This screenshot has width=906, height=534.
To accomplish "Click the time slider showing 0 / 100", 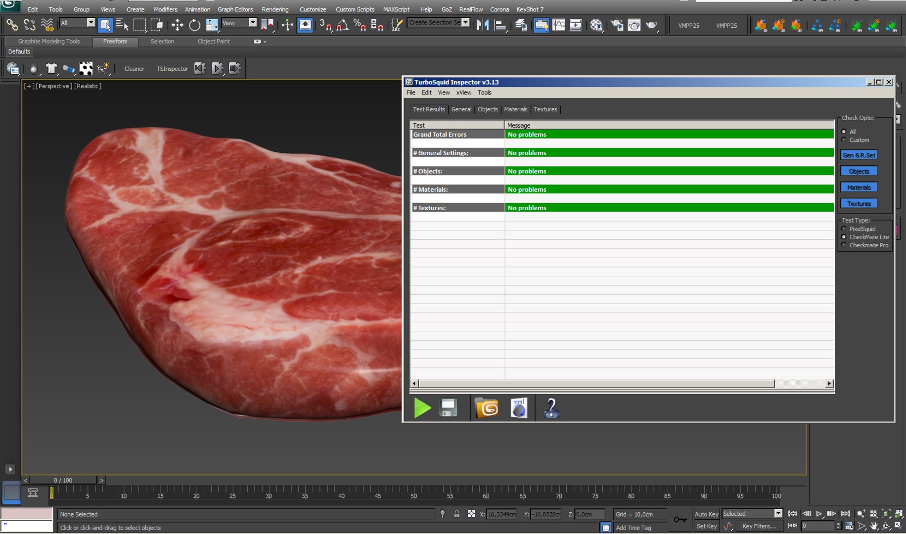I will pos(63,480).
